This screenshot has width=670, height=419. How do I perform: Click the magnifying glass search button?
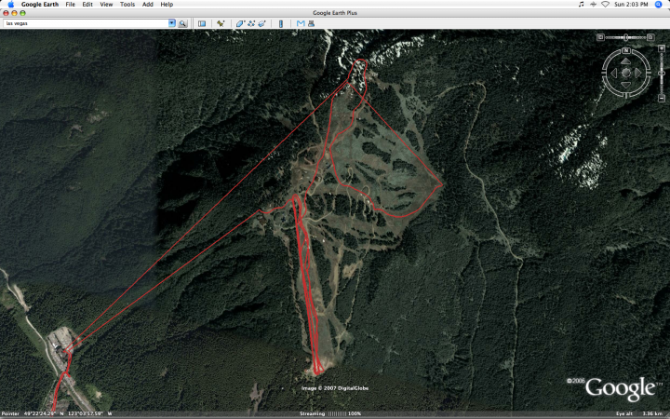click(183, 23)
